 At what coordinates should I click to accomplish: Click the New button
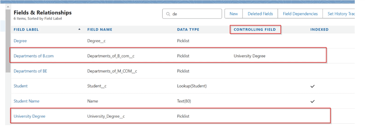(233, 14)
